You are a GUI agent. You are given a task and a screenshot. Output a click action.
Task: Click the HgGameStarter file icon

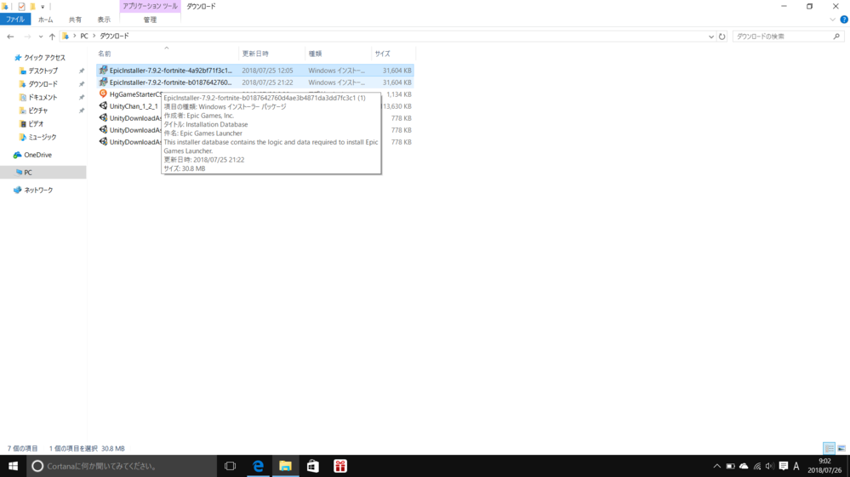coord(103,94)
